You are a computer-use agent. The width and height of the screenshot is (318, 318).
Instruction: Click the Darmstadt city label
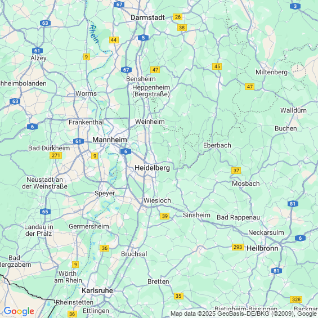tap(147, 17)
